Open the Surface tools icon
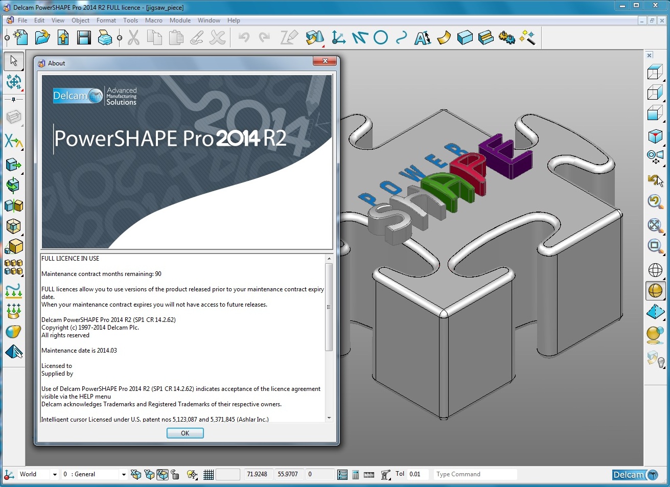The width and height of the screenshot is (670, 487). point(444,38)
